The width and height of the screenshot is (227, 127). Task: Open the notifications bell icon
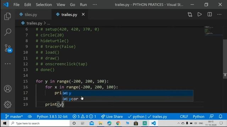220,116
